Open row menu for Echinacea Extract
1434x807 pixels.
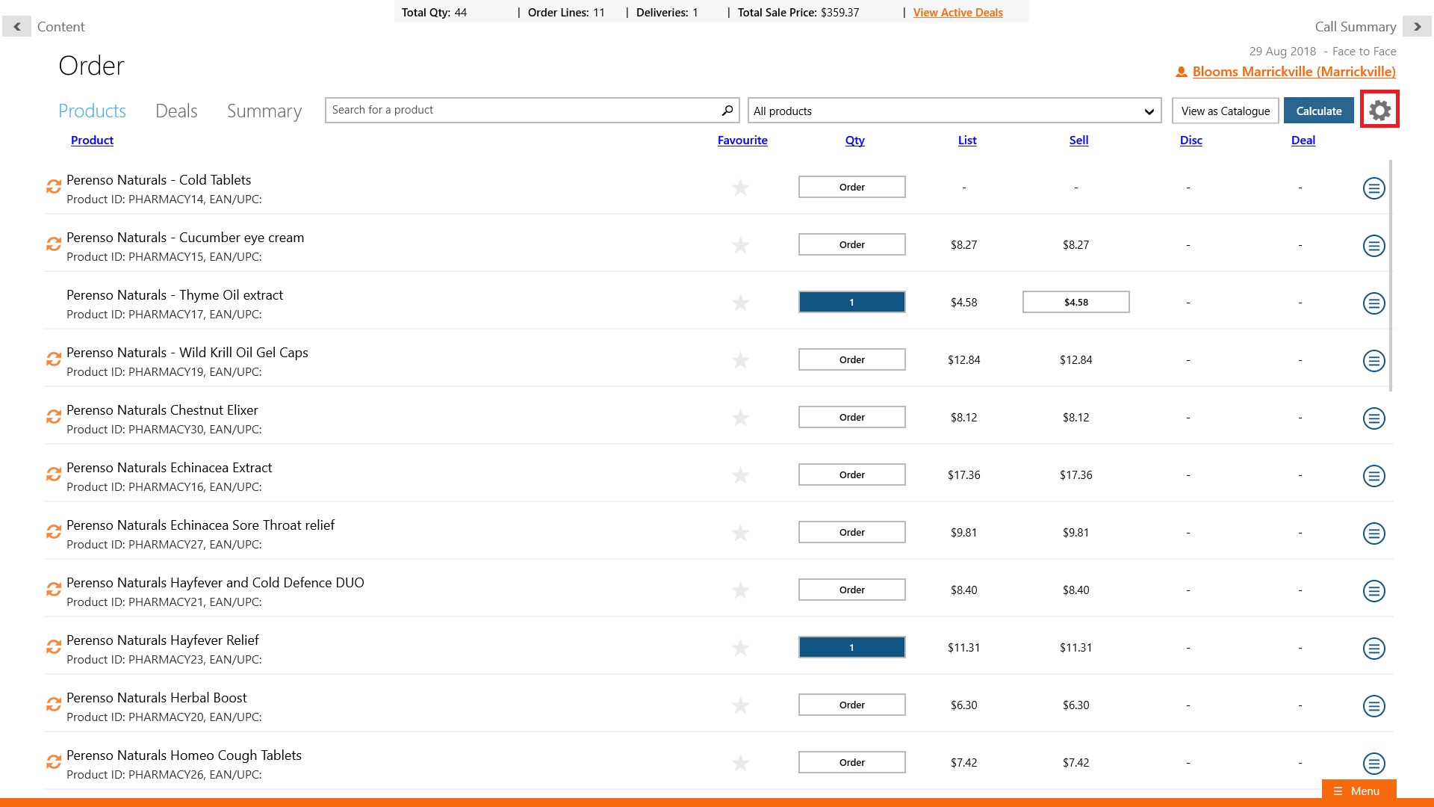coord(1374,476)
